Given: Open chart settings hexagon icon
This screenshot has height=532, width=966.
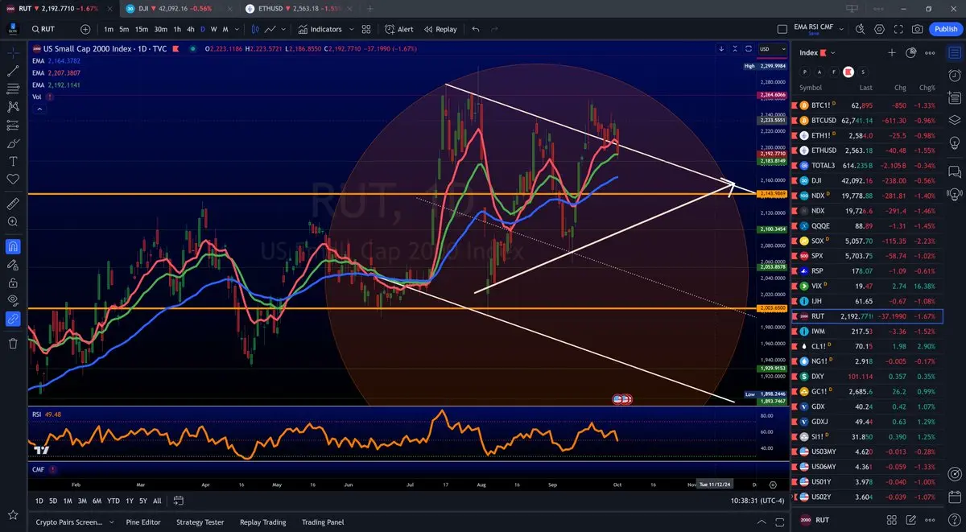Looking at the screenshot, I should 879,29.
